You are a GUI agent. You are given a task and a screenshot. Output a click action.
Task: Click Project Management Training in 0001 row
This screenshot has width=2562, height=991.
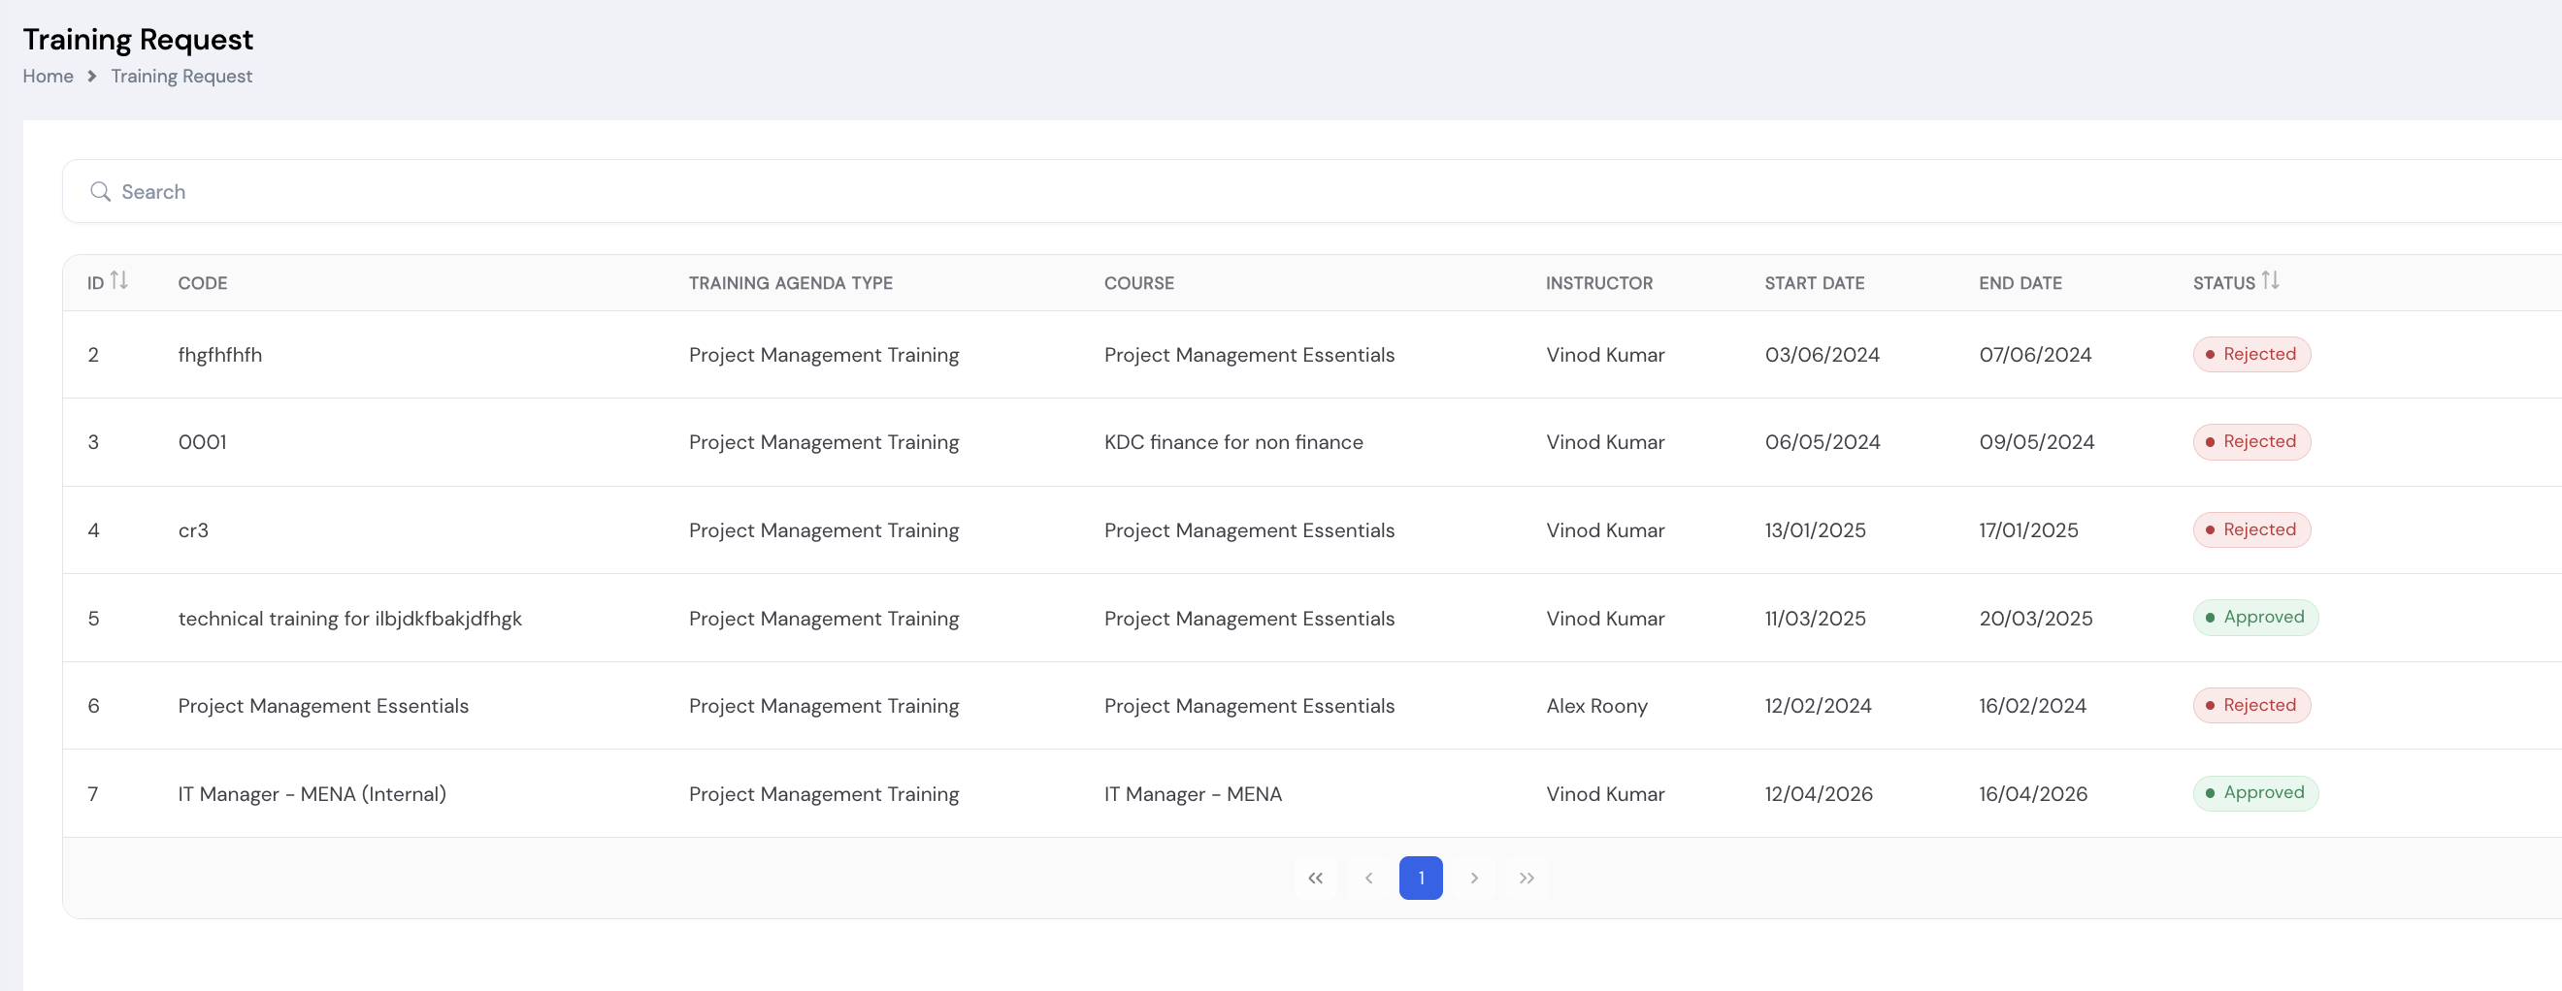click(824, 442)
